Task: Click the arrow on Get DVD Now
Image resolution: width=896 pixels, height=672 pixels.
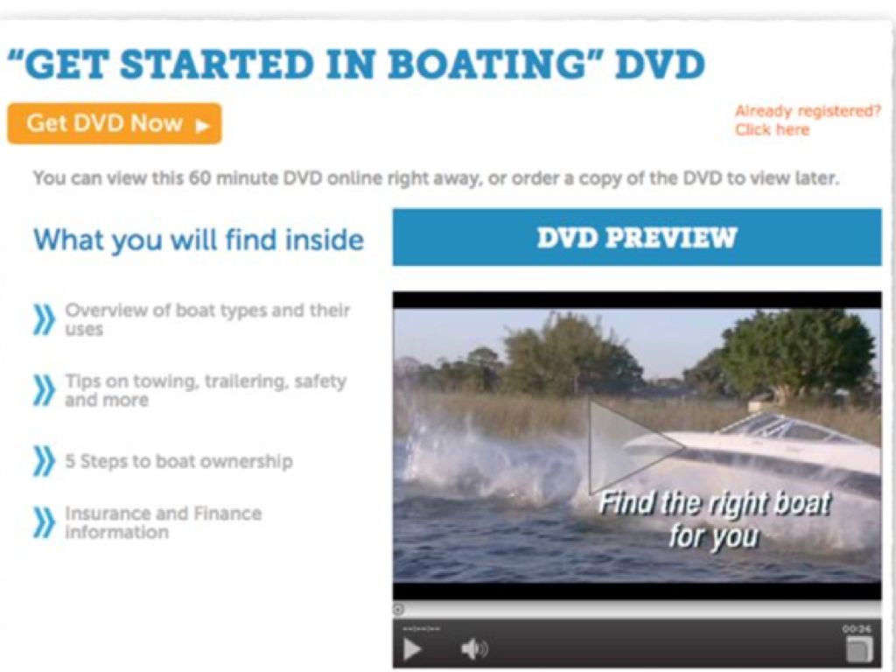Action: (x=202, y=125)
